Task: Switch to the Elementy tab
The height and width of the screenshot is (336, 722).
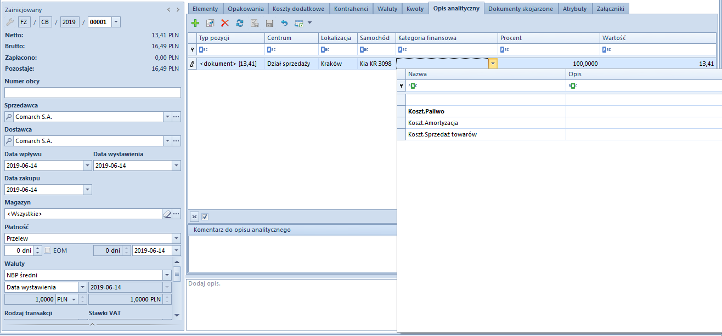Action: [x=205, y=9]
